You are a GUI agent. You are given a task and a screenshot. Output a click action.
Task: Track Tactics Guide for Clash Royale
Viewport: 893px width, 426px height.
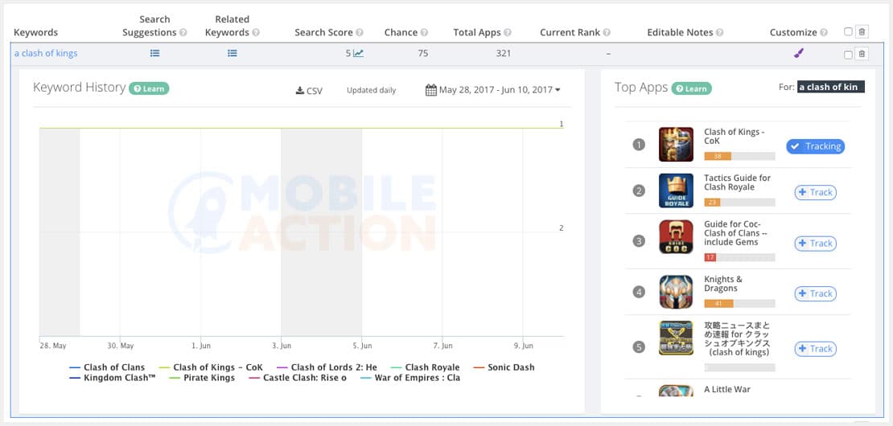816,192
